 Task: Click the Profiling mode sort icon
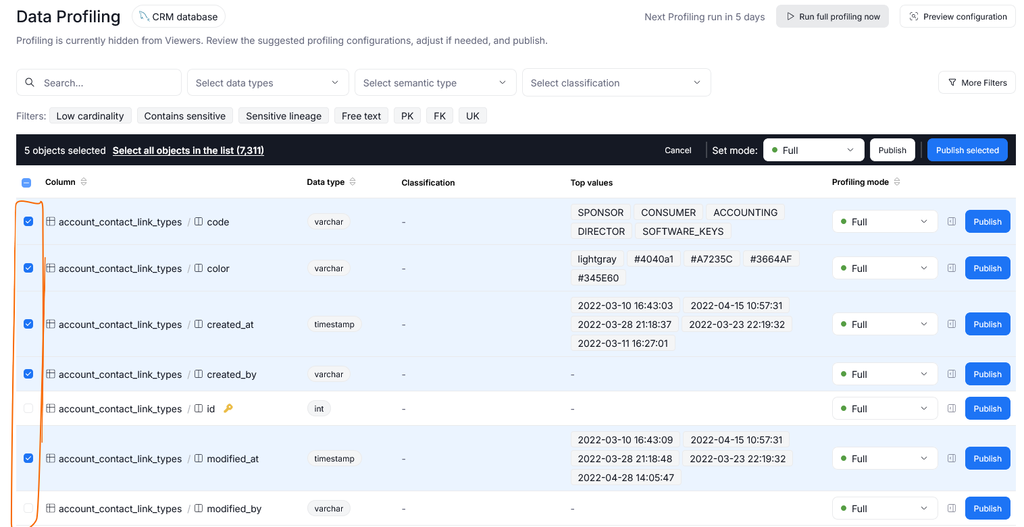897,182
